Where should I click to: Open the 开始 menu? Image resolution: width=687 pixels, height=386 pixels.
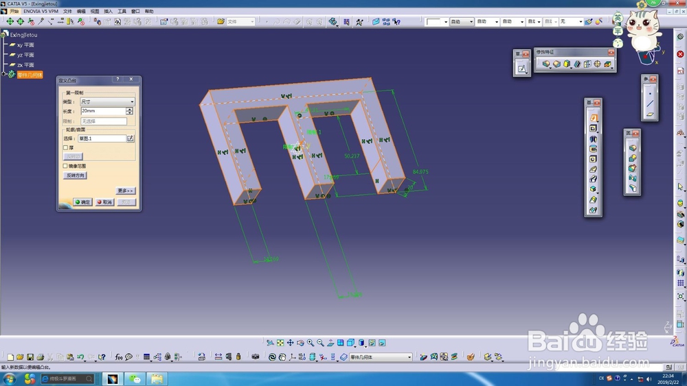tap(14, 12)
